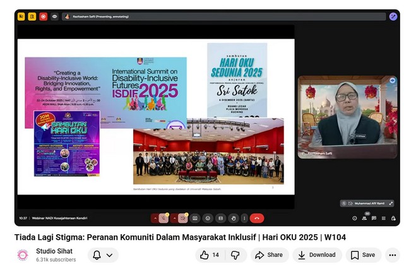Viewport: 404px width, 267px height.
Task: Click the raise hand icon in meeting toolbar
Action: tap(234, 218)
